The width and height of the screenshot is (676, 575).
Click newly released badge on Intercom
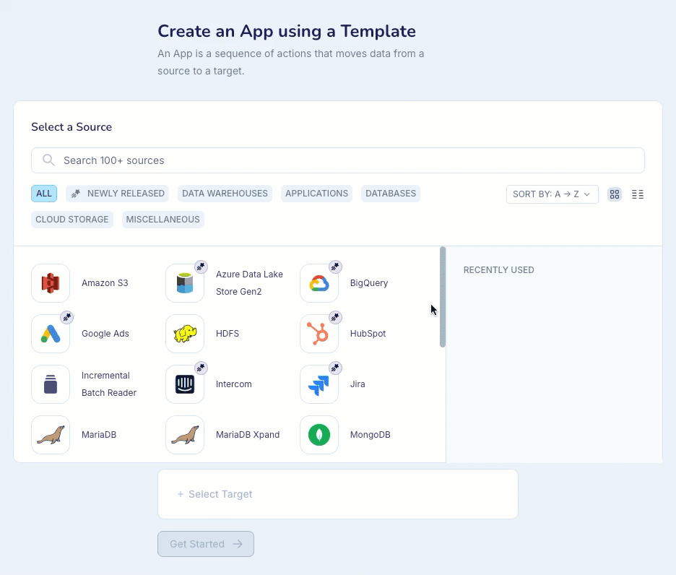(x=201, y=368)
